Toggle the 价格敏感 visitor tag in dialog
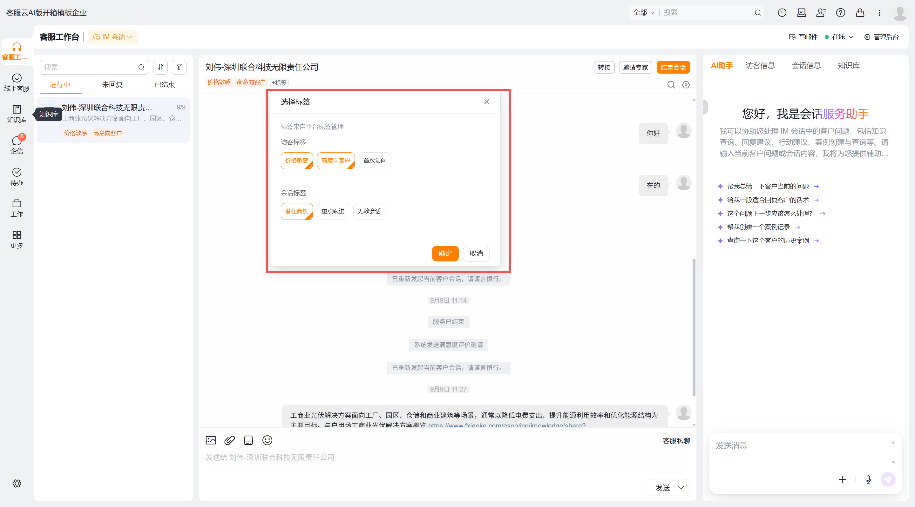915x507 pixels. click(297, 161)
